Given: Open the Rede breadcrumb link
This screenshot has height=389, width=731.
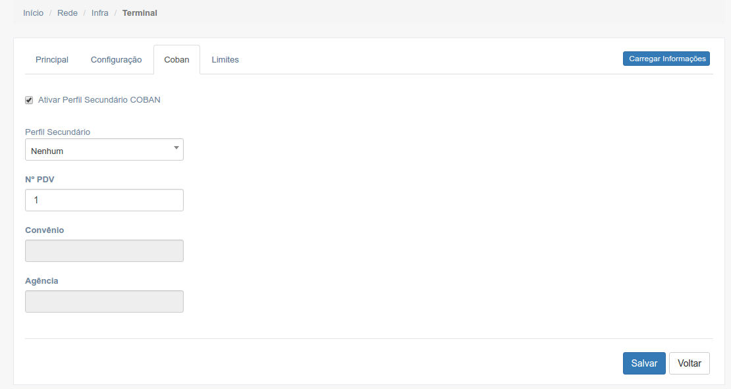Looking at the screenshot, I should [67, 13].
